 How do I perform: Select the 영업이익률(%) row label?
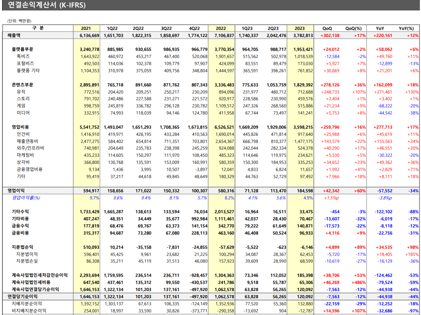[26, 198]
